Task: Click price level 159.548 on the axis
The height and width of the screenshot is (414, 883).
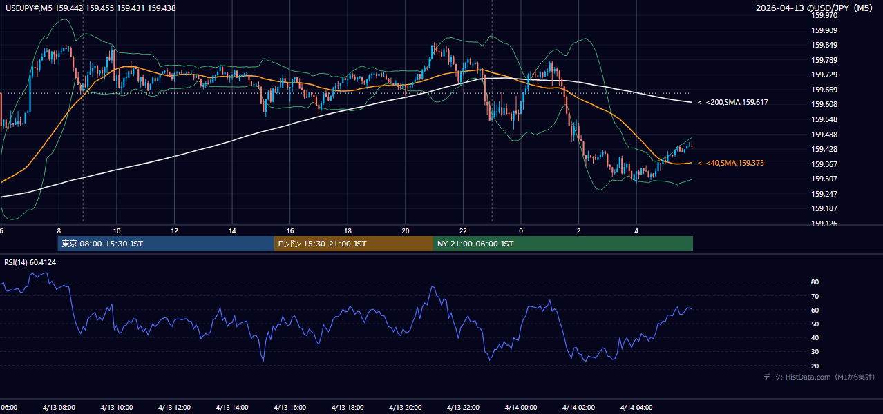Action: [x=824, y=119]
